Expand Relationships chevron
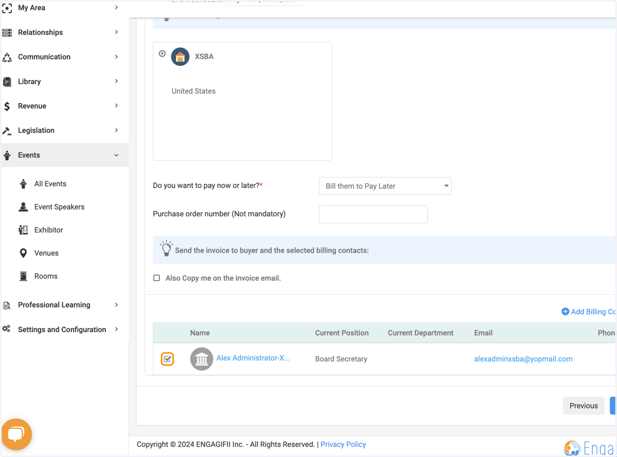 click(x=116, y=32)
